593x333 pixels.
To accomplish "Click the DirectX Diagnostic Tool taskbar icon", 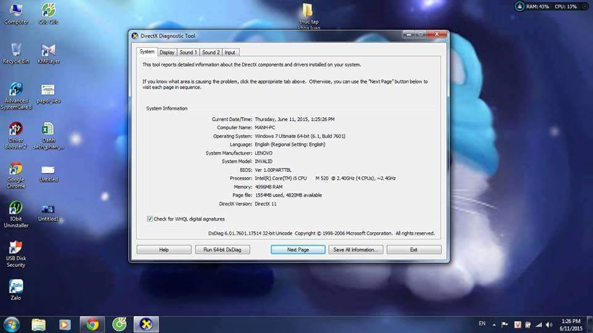I will (x=146, y=324).
